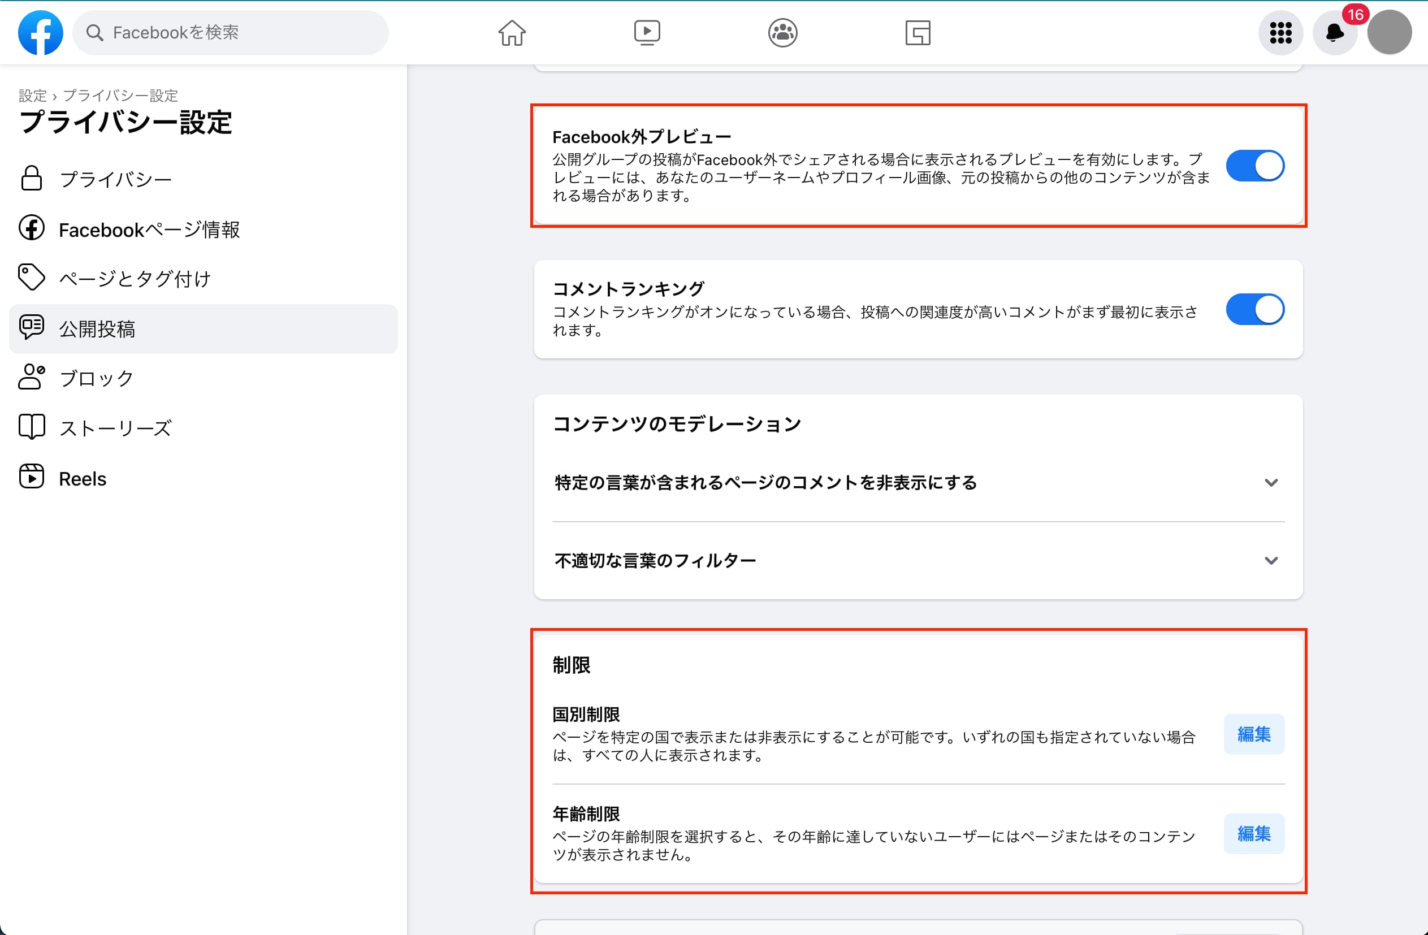
Task: Click the 制限 section heading
Action: (571, 664)
